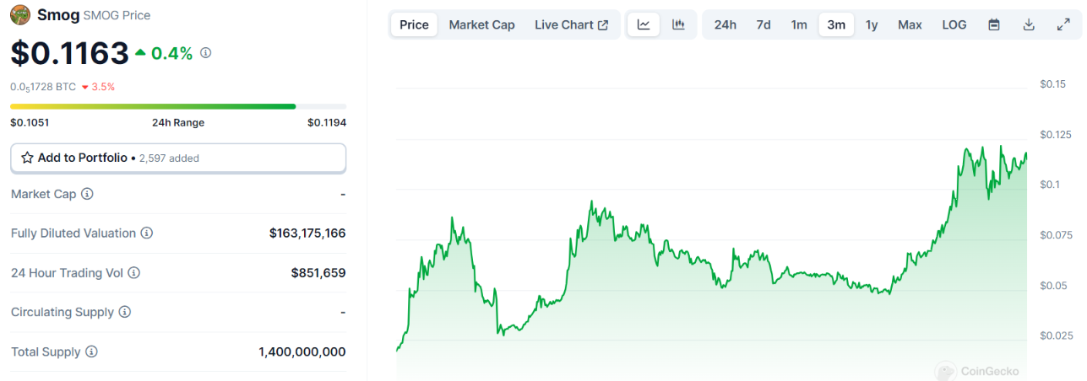Click info icon next to Circulating Supply

(124, 312)
